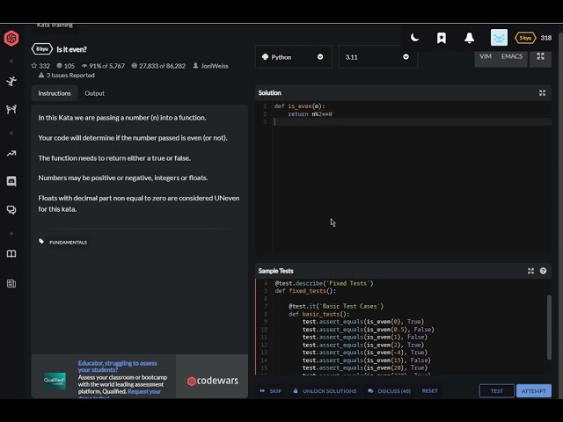The width and height of the screenshot is (563, 422).
Task: Open the Educator struggling to assess link
Action: (x=117, y=367)
